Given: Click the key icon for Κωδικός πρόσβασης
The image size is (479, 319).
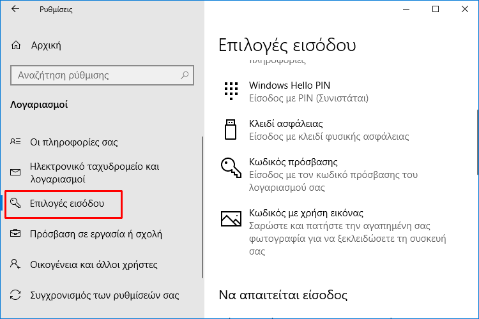Looking at the screenshot, I should [231, 168].
